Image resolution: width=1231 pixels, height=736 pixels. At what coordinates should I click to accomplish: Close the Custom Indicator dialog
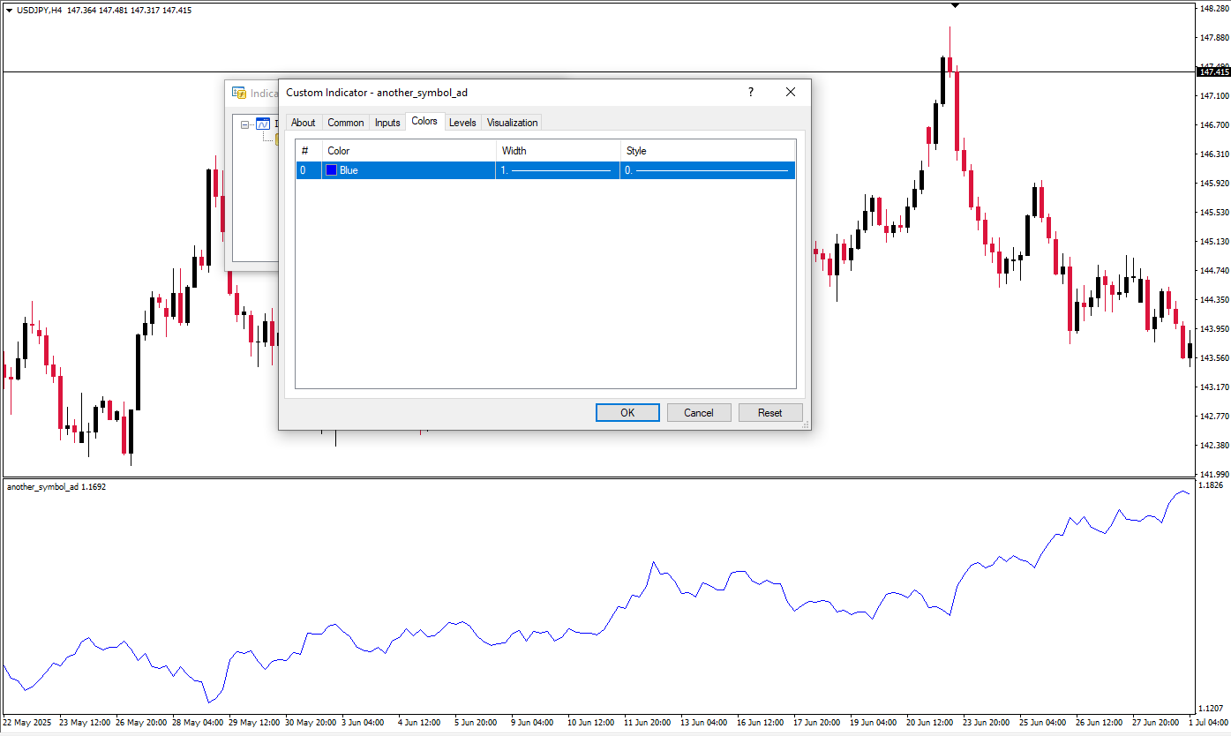pyautogui.click(x=791, y=92)
